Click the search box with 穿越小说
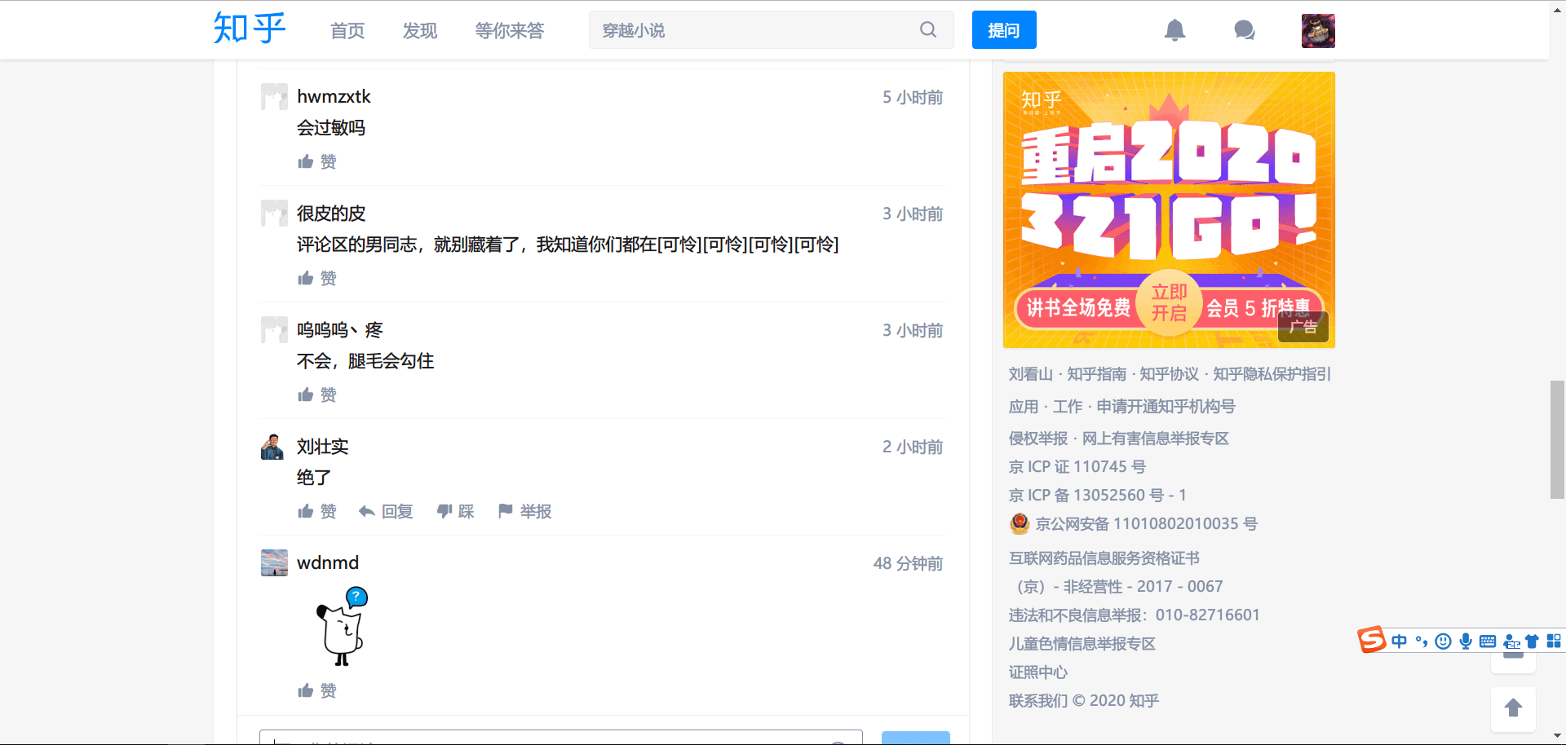Screen dimensions: 1566x745 coord(750,30)
